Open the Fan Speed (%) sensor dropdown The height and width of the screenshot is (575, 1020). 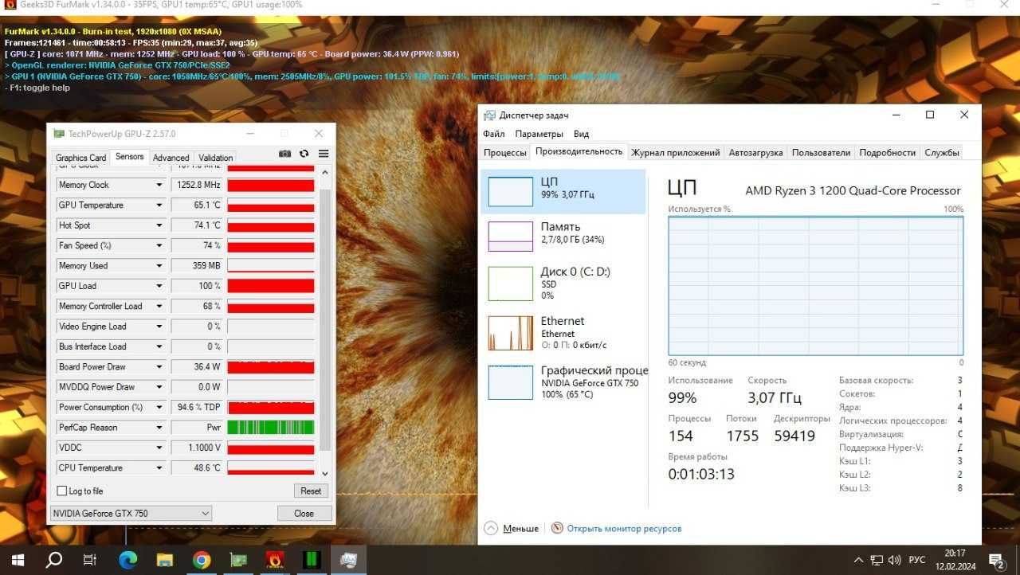[x=159, y=245]
